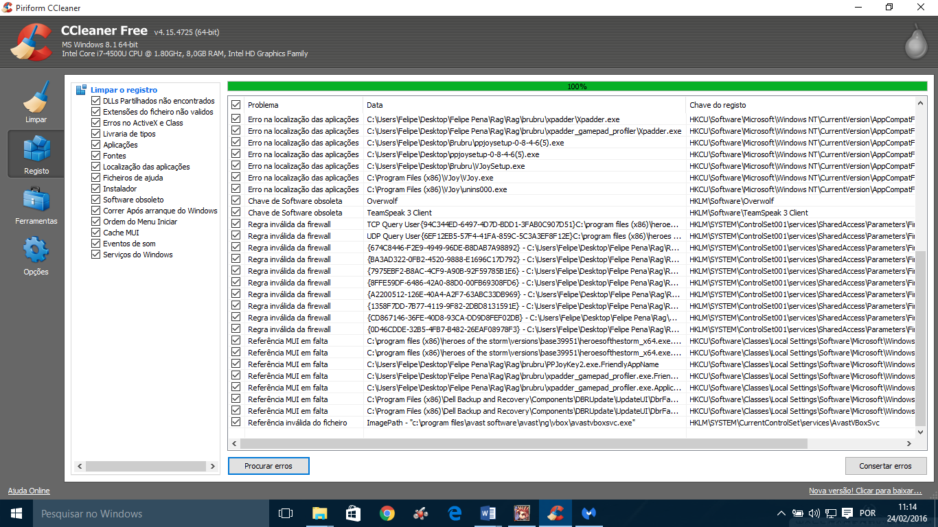
Task: Select the Aplicações tree item label
Action: [120, 145]
